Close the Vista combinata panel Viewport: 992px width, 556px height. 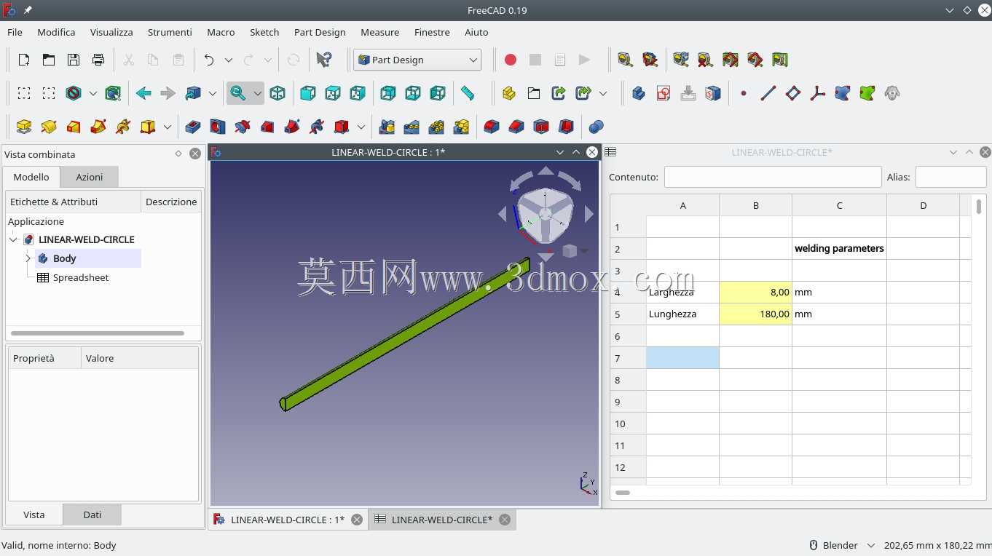(195, 154)
